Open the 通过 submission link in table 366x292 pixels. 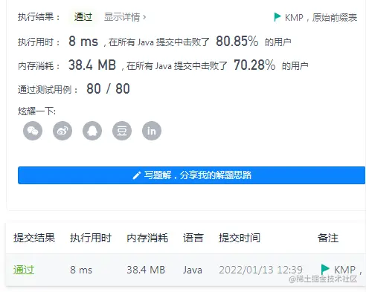pos(24,270)
